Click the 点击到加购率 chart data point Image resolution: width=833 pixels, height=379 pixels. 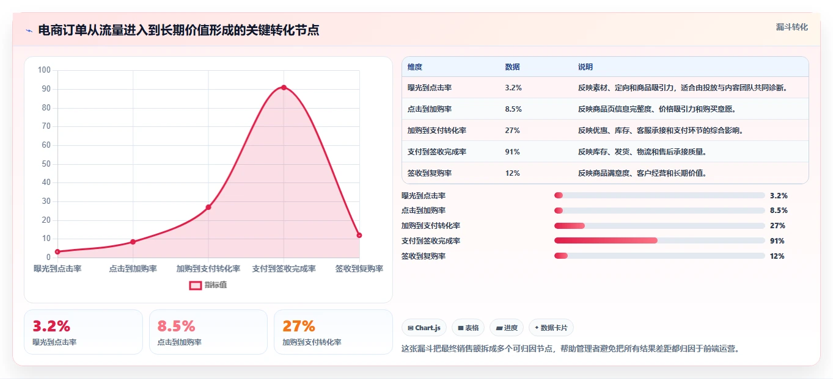tap(133, 242)
